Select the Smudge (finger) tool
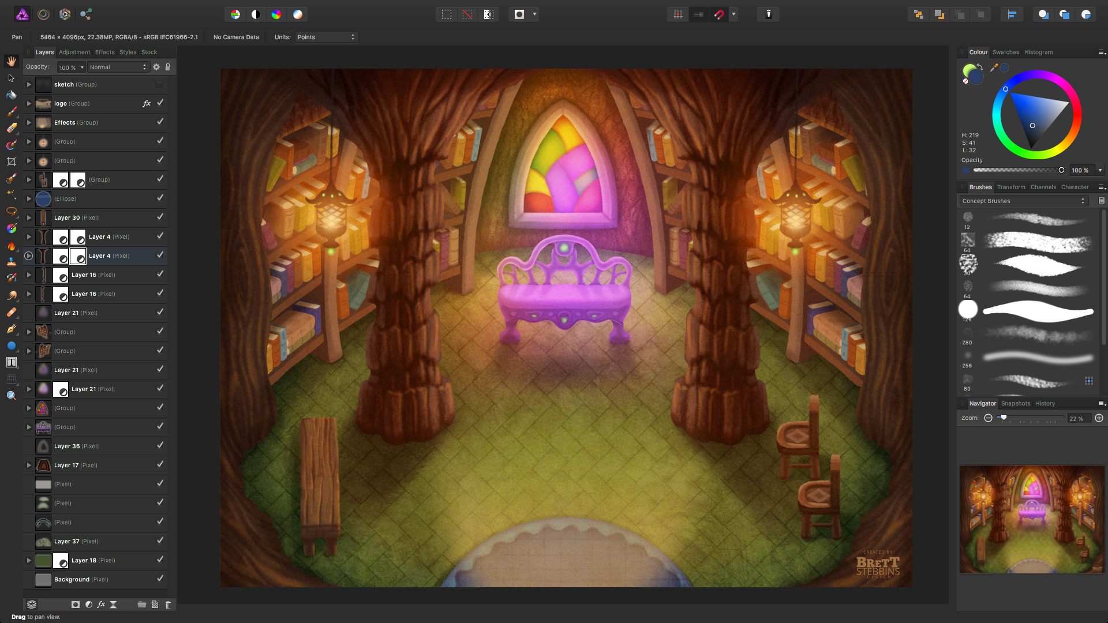 tap(12, 295)
